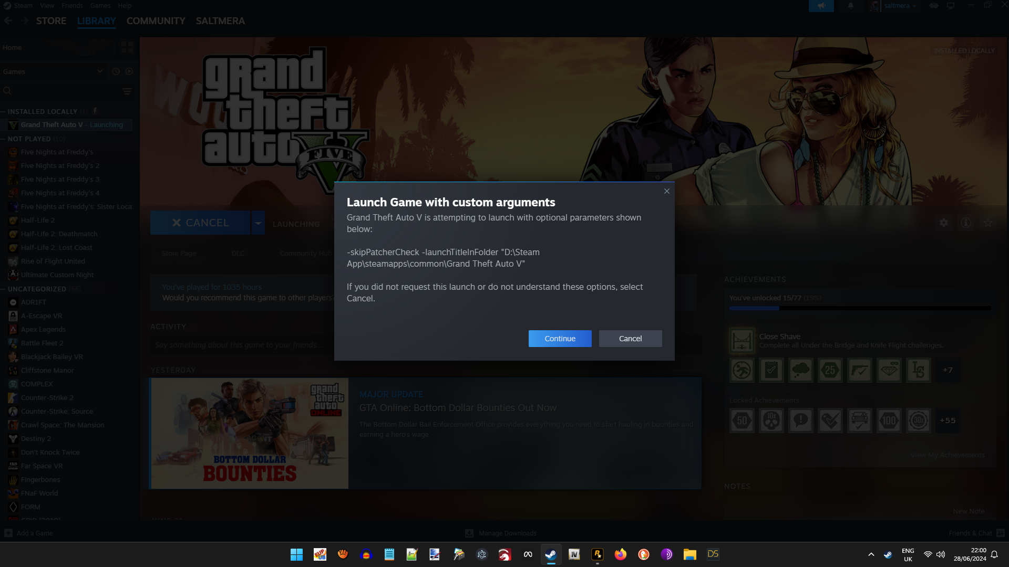
Task: Toggle the ready-to-play filter icon
Action: 129,71
